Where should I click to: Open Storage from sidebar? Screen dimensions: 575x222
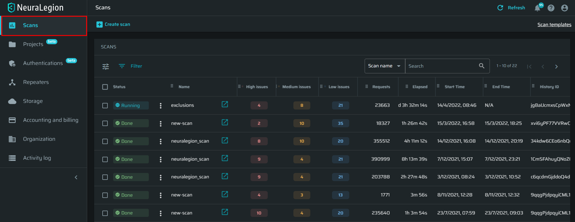[33, 101]
